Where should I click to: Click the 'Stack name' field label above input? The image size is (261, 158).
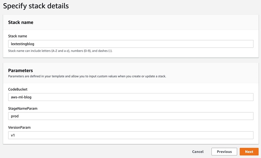click(x=18, y=36)
